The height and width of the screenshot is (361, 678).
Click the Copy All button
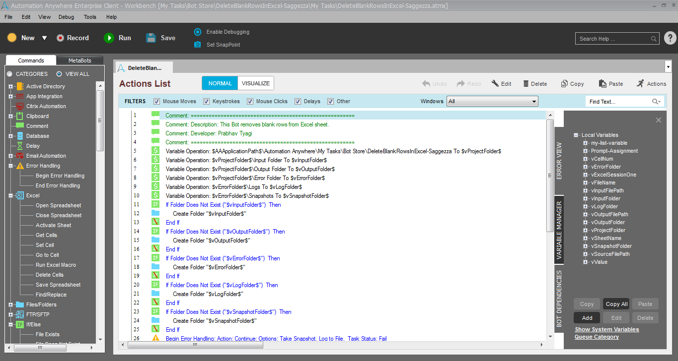coord(616,304)
